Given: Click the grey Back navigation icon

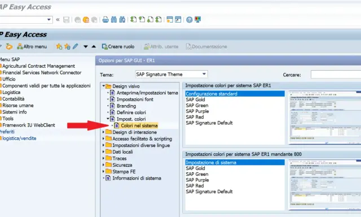Looking at the screenshot, I should [78, 20].
